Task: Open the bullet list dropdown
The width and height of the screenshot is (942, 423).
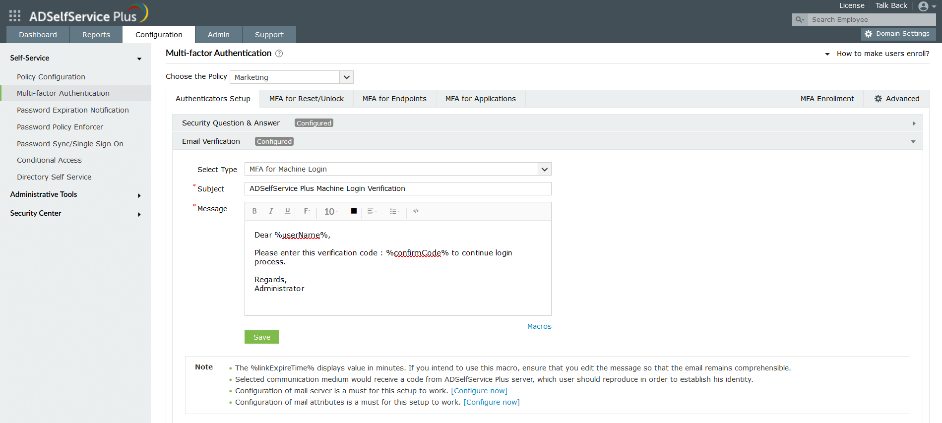Action: pyautogui.click(x=395, y=211)
